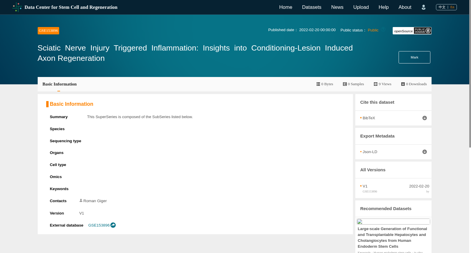
Task: Click the Views eye icon
Action: [376, 84]
